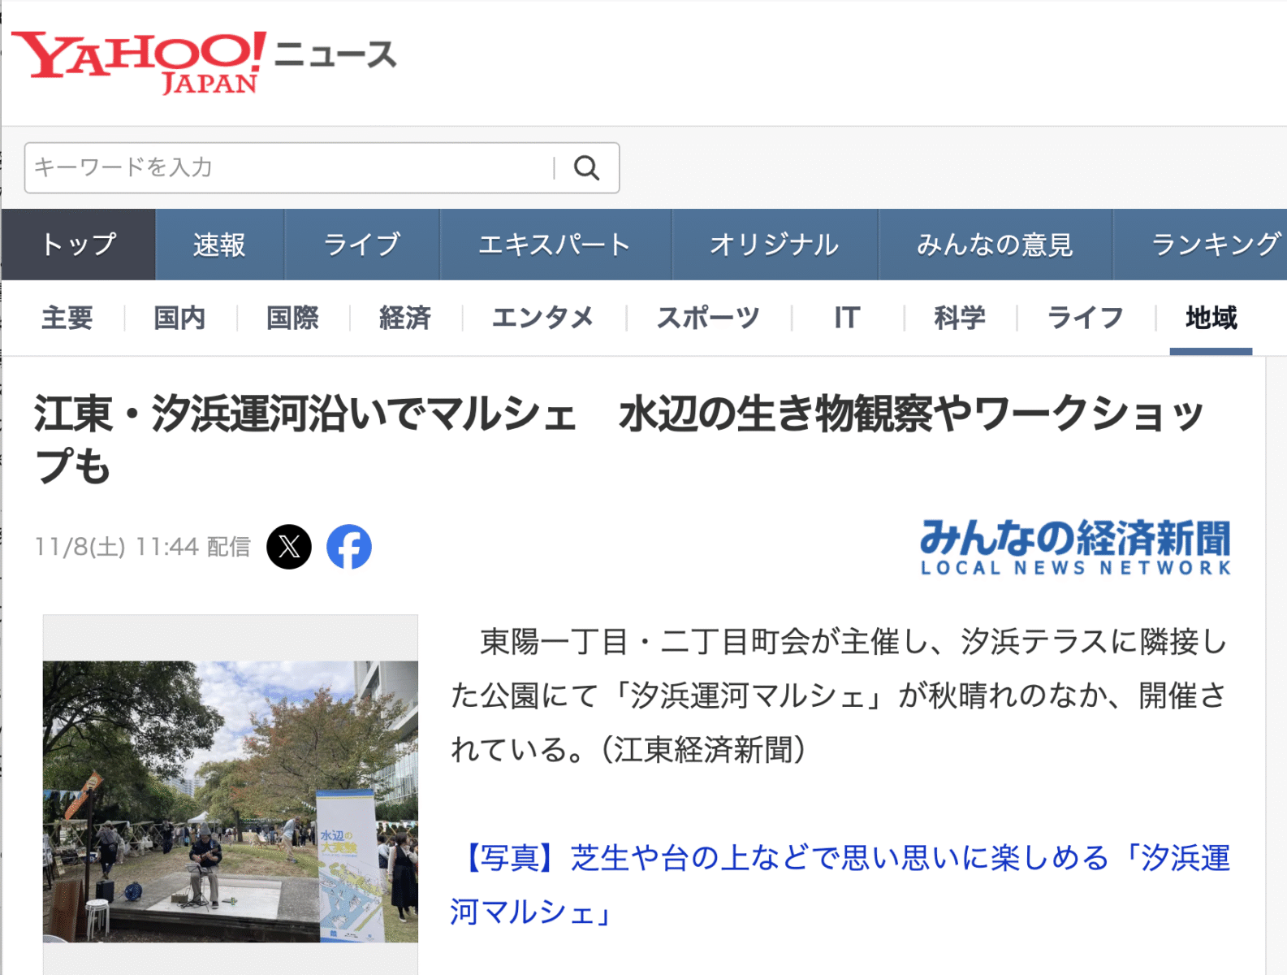Screen dimensions: 1287x975
Task: Select the IT news category
Action: point(846,318)
